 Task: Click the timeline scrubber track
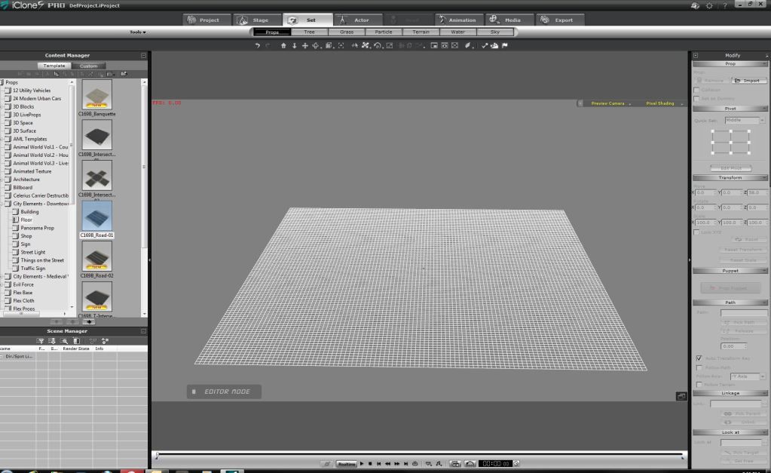pos(419,454)
